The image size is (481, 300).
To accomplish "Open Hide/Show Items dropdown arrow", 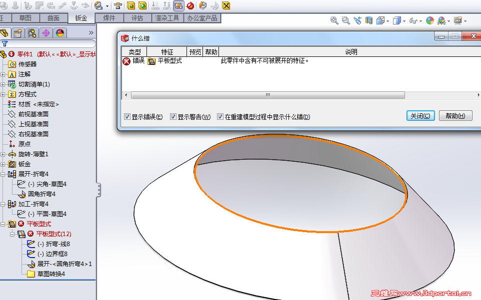I will point(420,21).
